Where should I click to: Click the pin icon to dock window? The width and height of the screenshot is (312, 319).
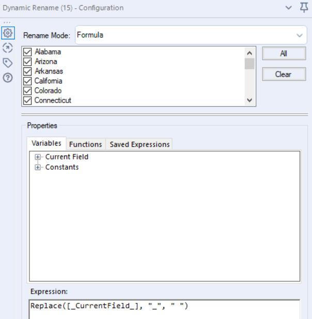[x=304, y=7]
